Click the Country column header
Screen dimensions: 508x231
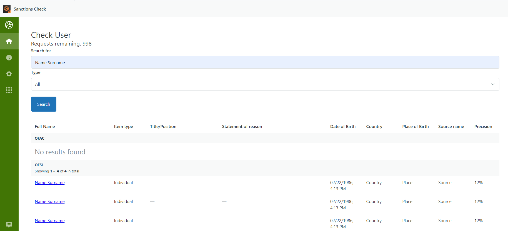coord(374,127)
